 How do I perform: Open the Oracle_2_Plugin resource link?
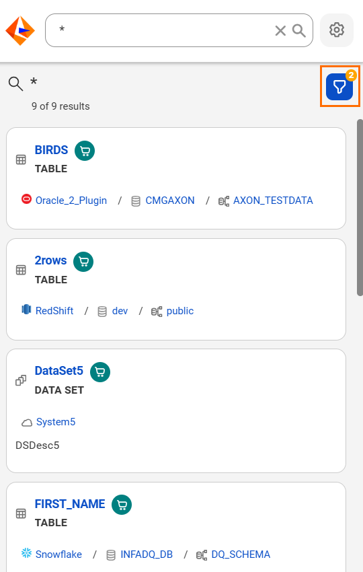point(71,201)
